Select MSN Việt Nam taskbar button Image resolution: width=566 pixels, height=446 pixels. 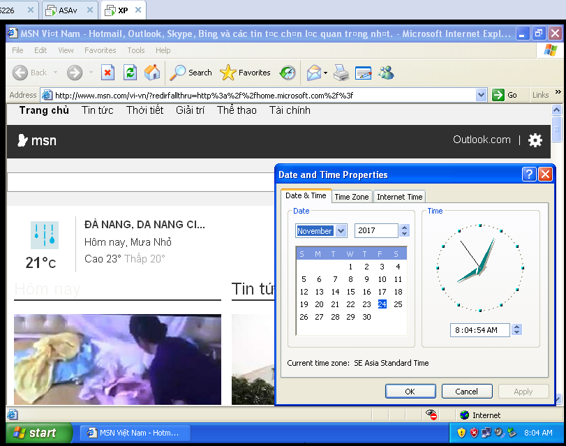(x=135, y=433)
